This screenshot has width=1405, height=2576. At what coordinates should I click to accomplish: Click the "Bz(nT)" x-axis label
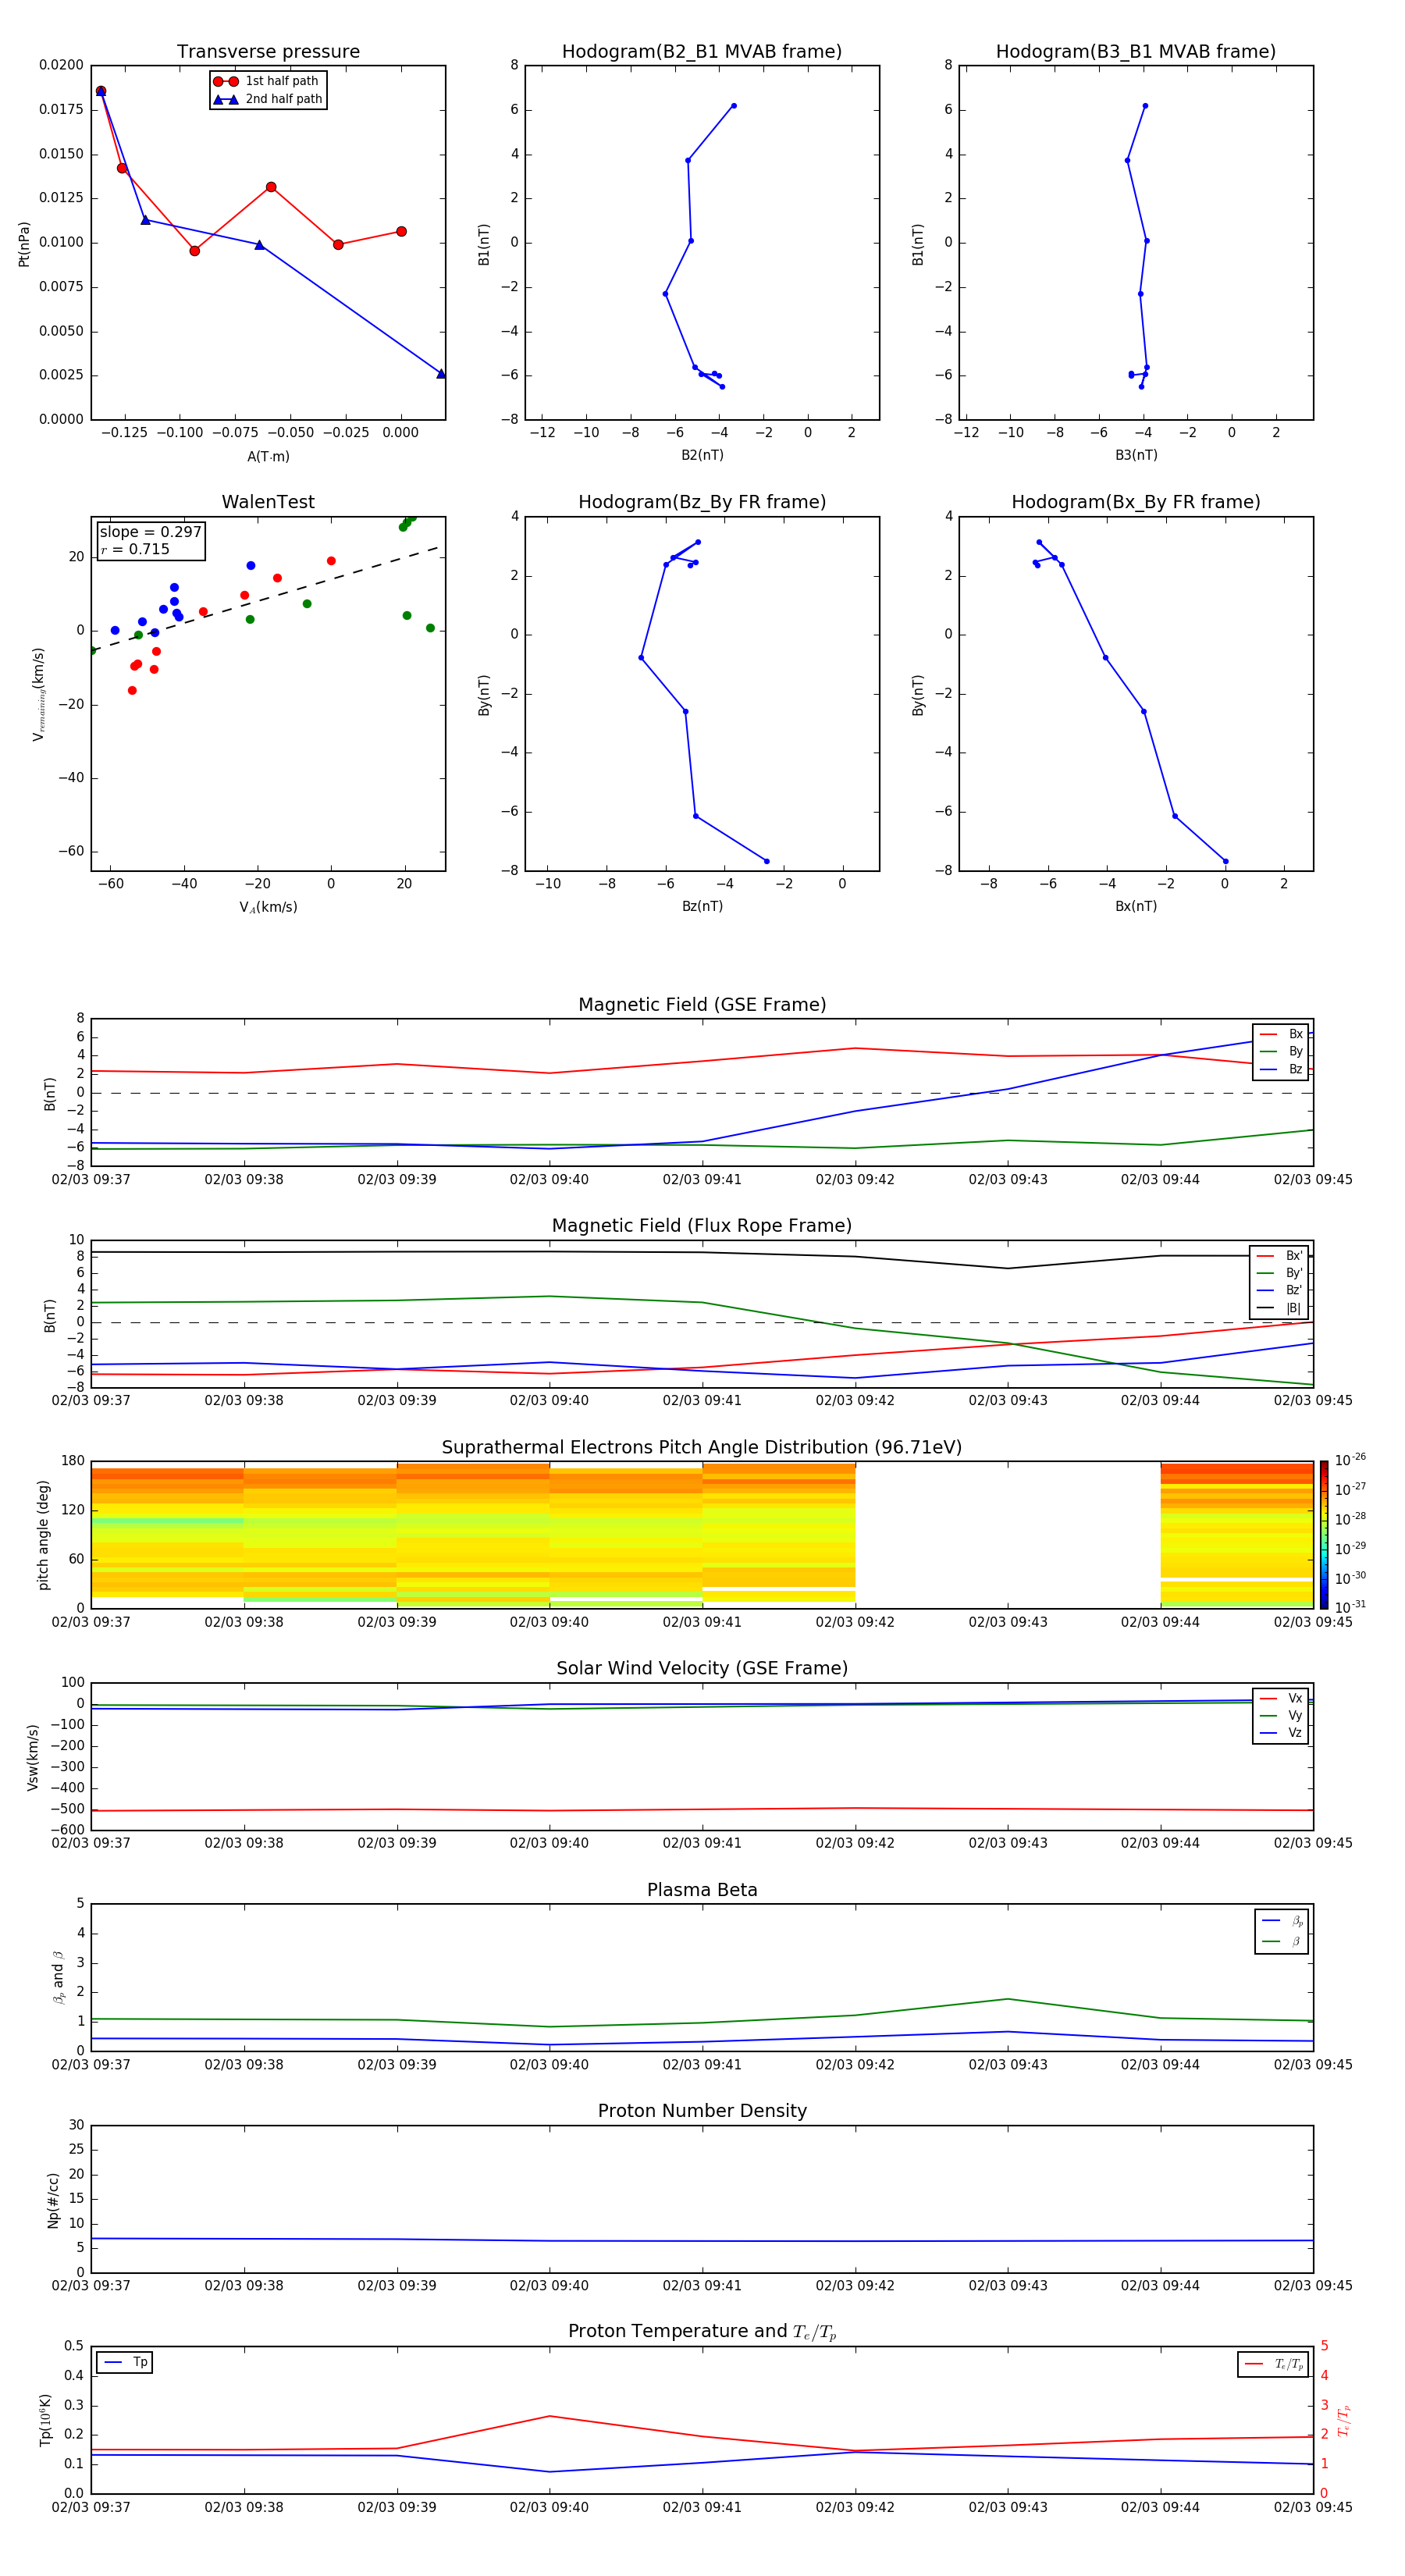point(702,906)
